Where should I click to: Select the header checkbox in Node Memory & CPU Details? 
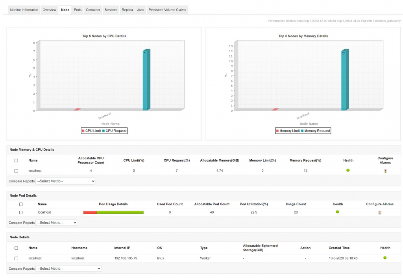tap(16, 160)
